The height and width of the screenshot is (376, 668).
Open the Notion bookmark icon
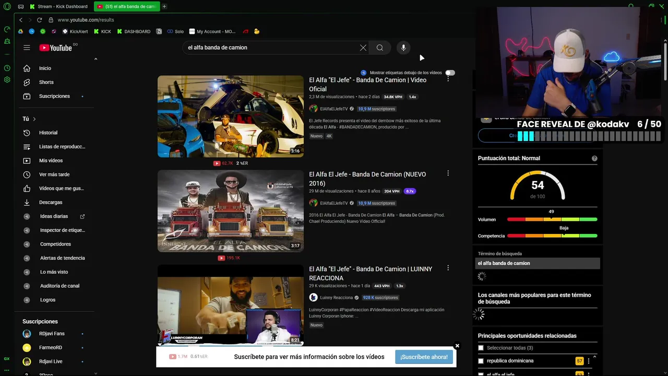[x=159, y=31]
